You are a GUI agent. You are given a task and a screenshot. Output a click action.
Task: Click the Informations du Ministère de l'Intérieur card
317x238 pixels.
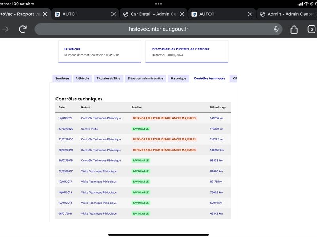187,52
